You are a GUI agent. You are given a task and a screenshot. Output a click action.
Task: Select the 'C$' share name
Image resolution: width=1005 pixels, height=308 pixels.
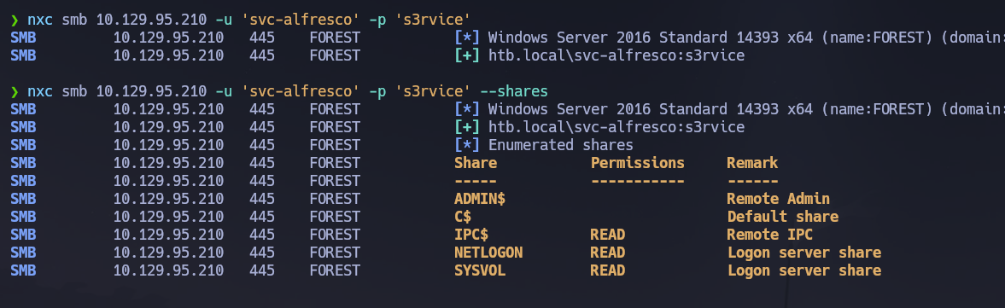pyautogui.click(x=463, y=217)
